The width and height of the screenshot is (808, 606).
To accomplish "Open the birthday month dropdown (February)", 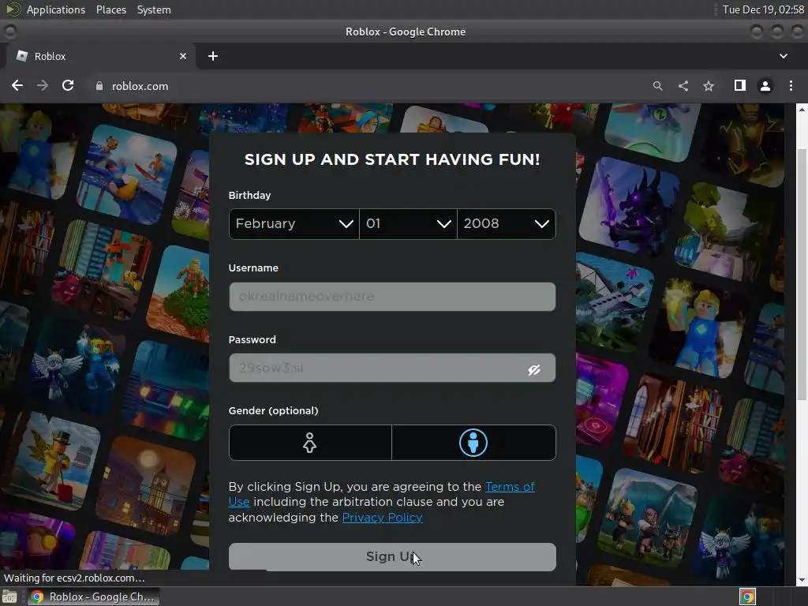I will tap(294, 223).
